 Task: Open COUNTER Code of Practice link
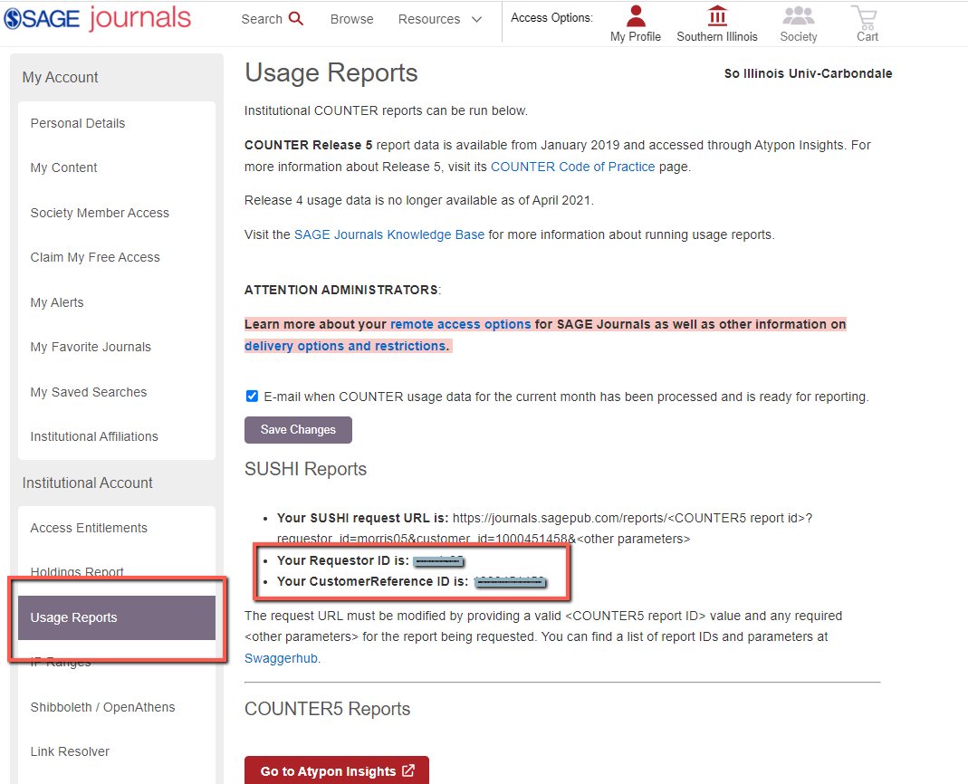tap(572, 167)
